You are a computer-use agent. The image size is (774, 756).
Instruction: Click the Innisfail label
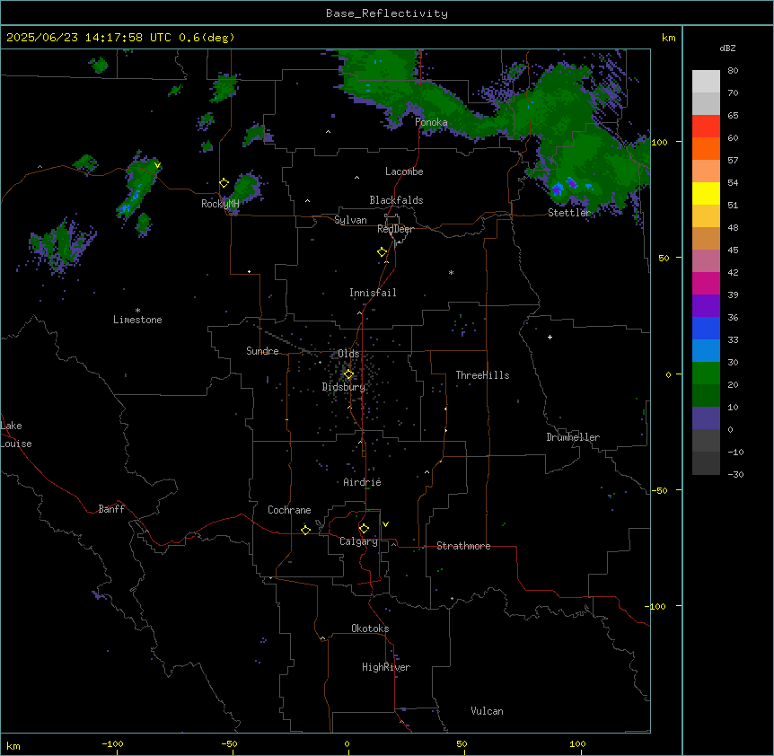point(373,293)
